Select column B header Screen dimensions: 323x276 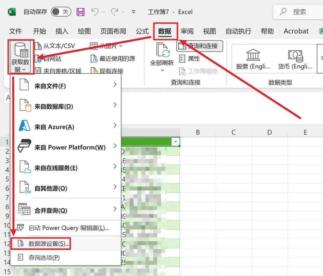tap(198, 132)
